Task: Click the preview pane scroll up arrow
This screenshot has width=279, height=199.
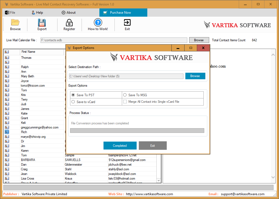Action: [273, 55]
